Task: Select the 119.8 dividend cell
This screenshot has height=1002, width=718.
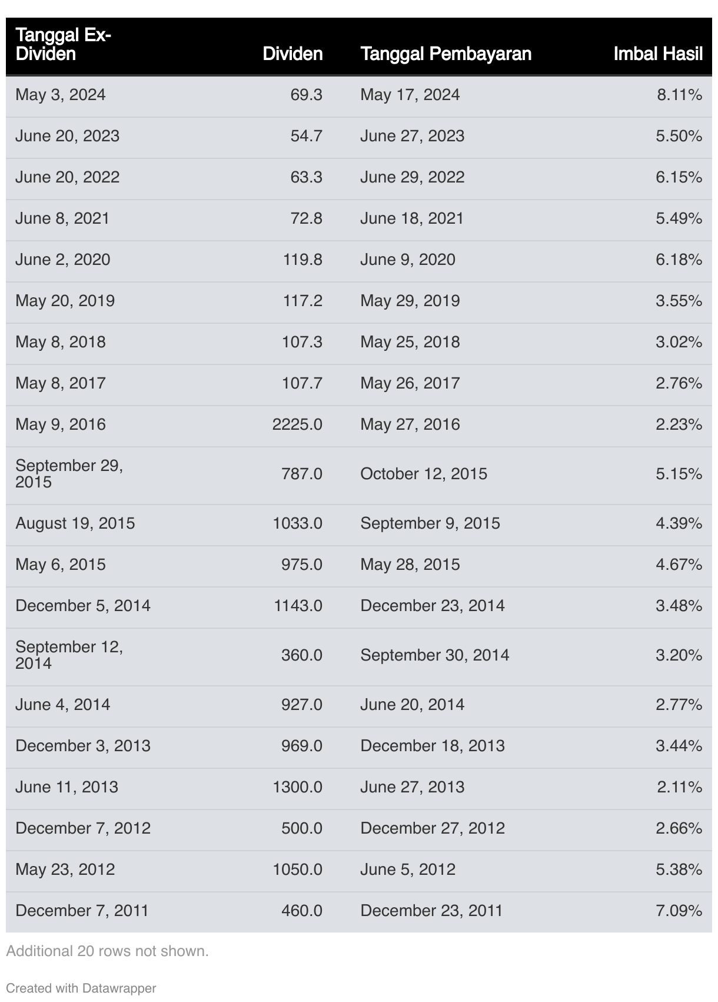Action: (303, 260)
